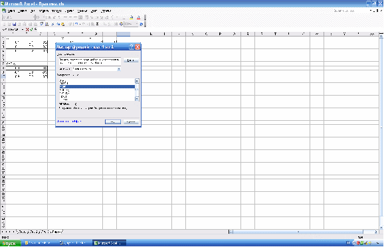The height and width of the screenshot is (247, 384).
Task: Click the Center alignment icon
Action: pos(70,17)
